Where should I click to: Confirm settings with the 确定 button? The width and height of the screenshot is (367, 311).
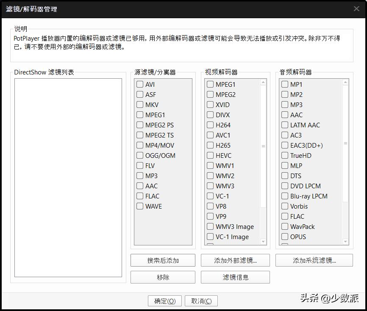[x=164, y=300]
